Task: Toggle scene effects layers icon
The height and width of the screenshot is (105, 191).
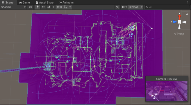Action: point(49,7)
